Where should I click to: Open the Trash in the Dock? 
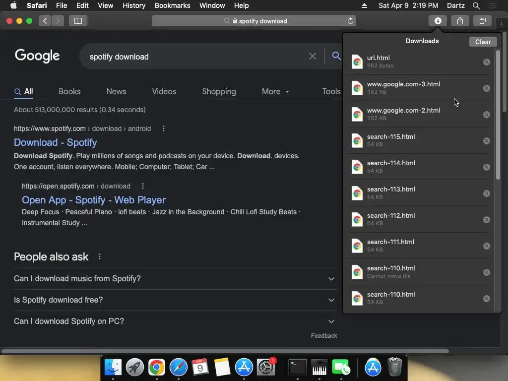coord(394,367)
